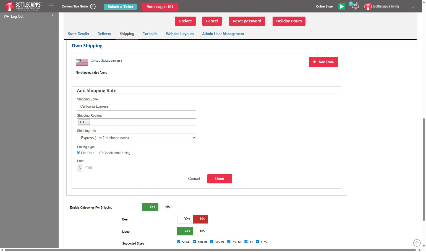The height and width of the screenshot is (252, 426).
Task: Click the Shipping Zone input field
Action: point(137,106)
